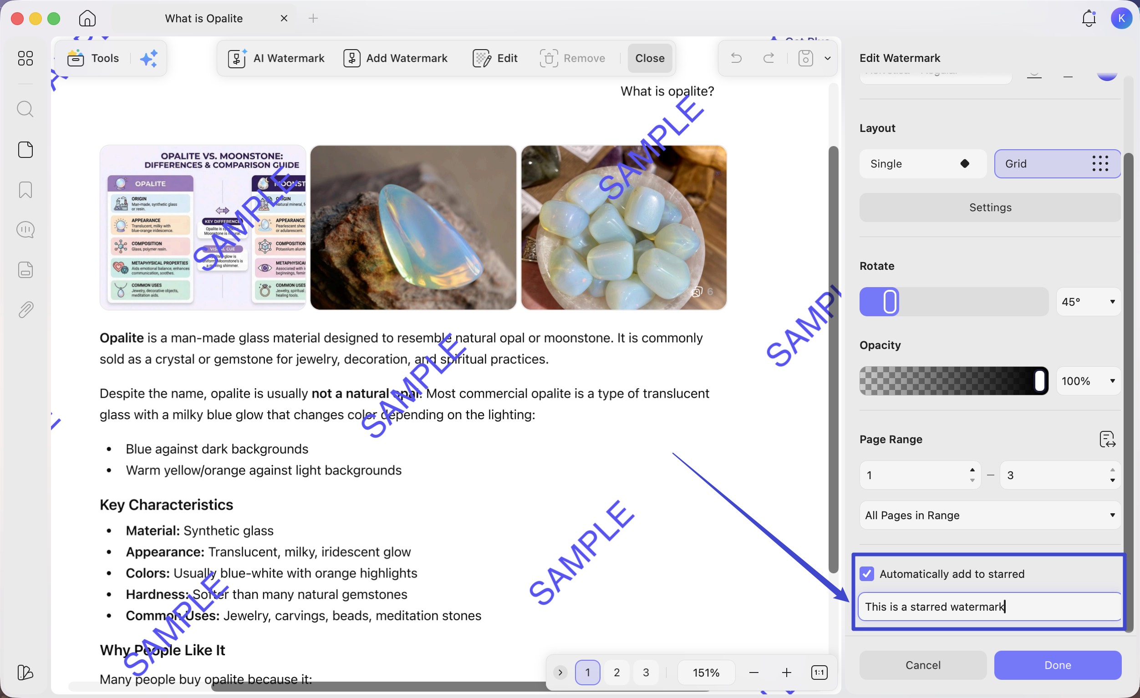The width and height of the screenshot is (1140, 698).
Task: Open the 100% opacity dropdown
Action: [1089, 381]
